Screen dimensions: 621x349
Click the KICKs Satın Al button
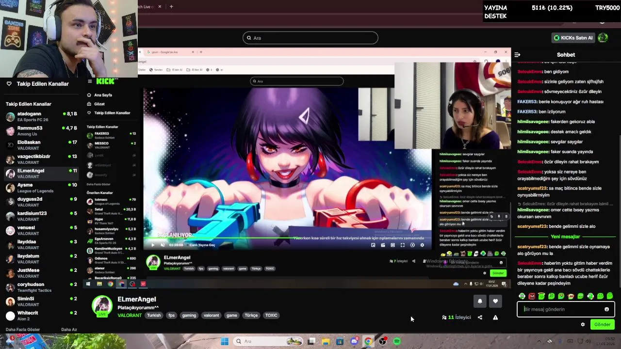pos(573,38)
